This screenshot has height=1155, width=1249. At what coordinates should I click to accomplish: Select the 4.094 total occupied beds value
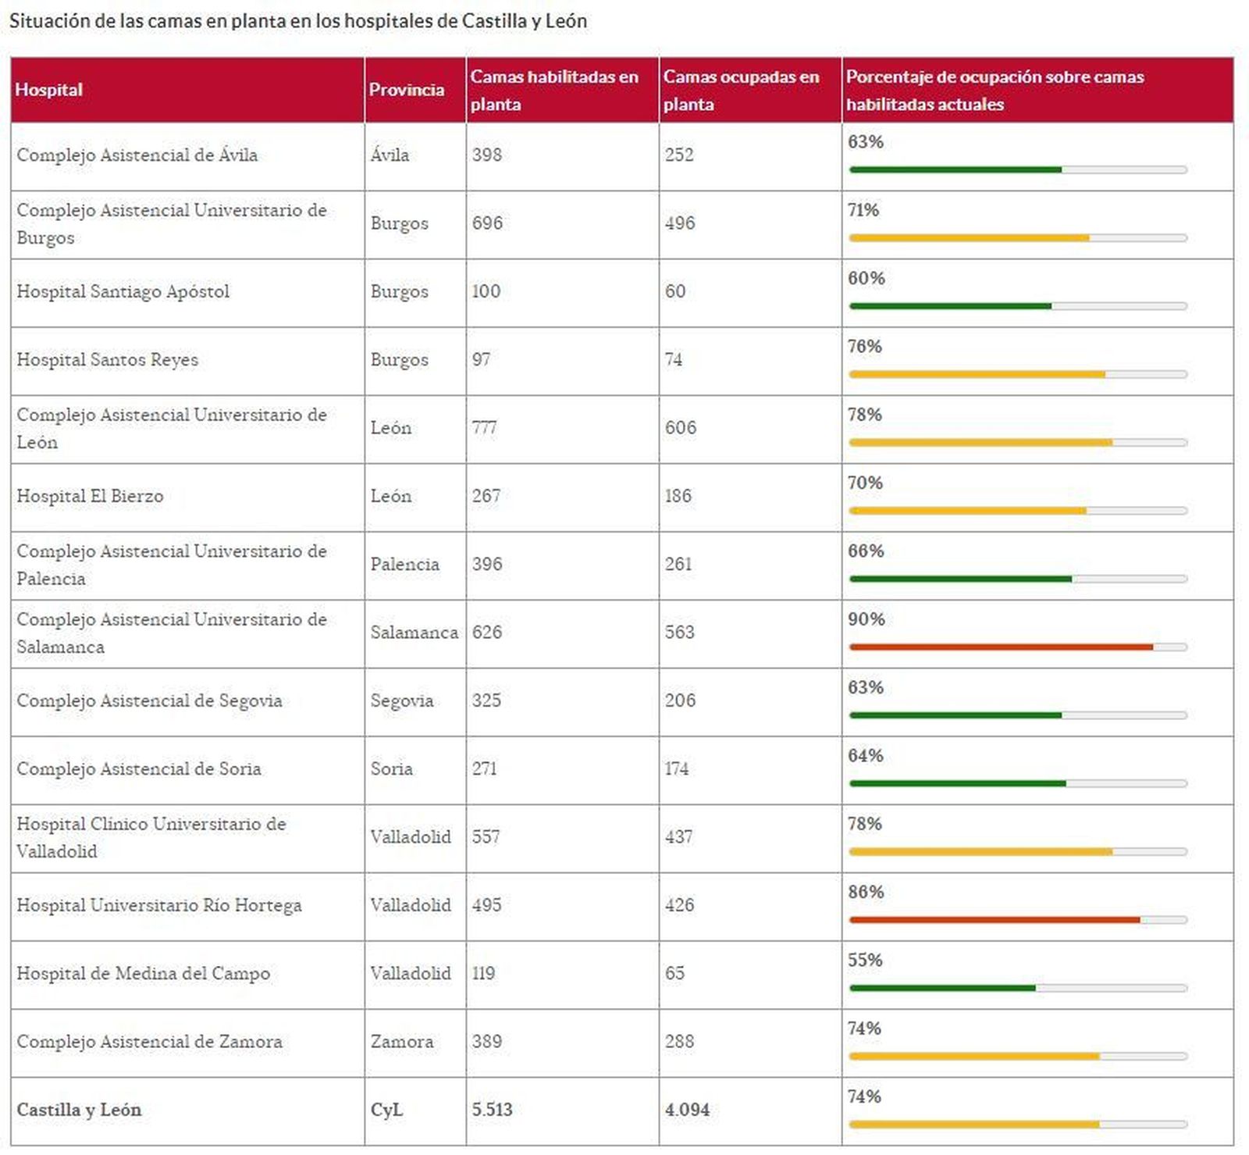tap(687, 1110)
